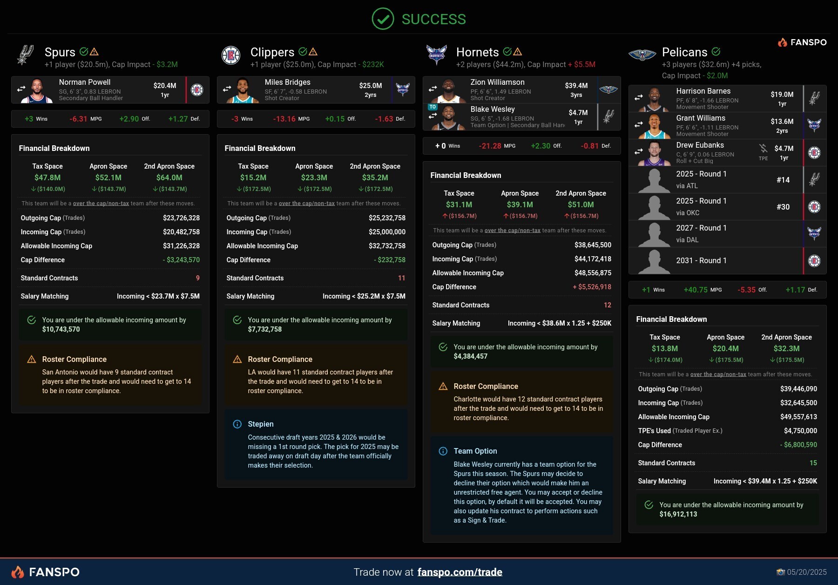Click the Hornets team logo in header

point(437,55)
